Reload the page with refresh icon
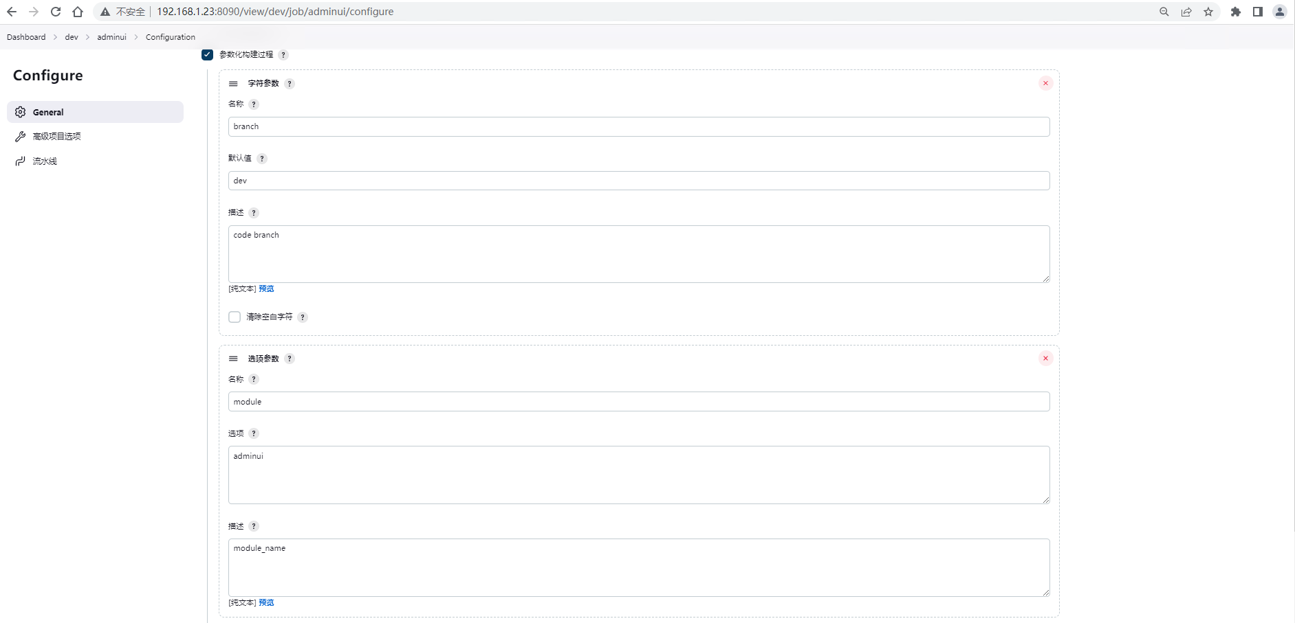1295x623 pixels. tap(56, 12)
